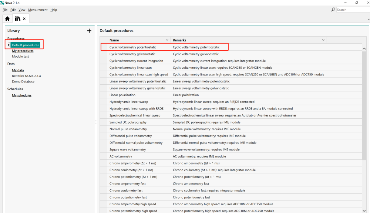
Task: Select Chrono potentiometry fast procedure
Action: click(128, 197)
